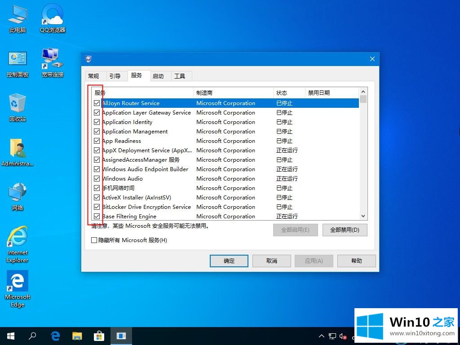Open the 此电脑 desktop icon
The width and height of the screenshot is (460, 345).
pos(18,18)
